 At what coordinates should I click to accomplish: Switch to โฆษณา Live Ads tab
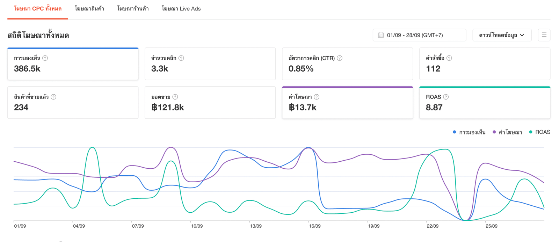[x=181, y=9]
